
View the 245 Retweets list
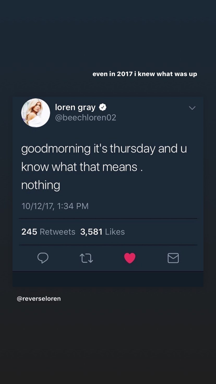tap(48, 232)
